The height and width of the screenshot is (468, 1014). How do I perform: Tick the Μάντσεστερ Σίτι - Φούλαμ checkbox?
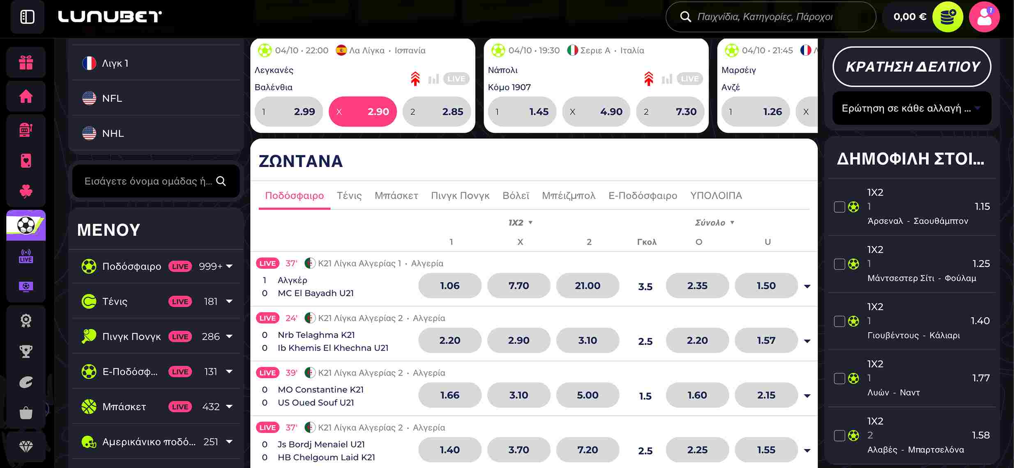click(839, 264)
